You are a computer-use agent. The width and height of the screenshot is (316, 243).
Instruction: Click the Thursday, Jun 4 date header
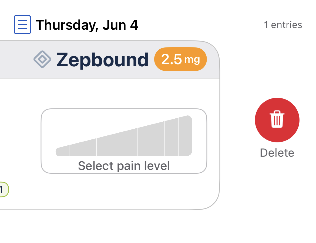pyautogui.click(x=87, y=25)
